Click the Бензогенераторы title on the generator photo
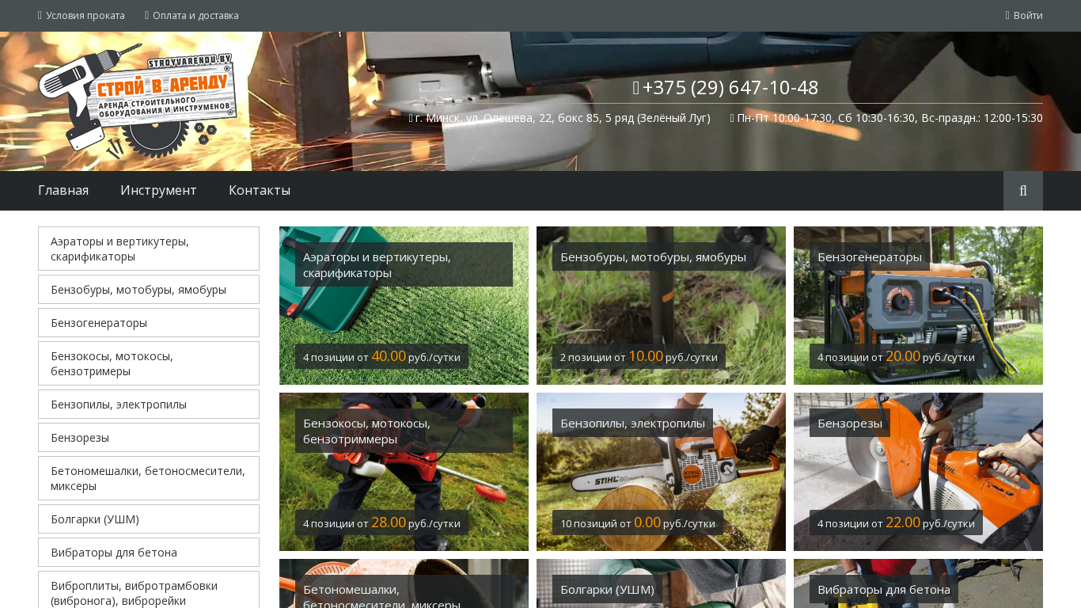The image size is (1081, 608). [x=870, y=256]
